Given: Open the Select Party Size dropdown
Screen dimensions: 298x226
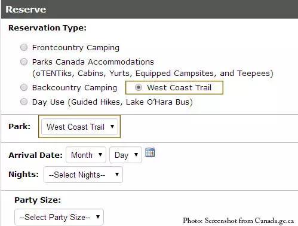Looking at the screenshot, I should pyautogui.click(x=59, y=217).
